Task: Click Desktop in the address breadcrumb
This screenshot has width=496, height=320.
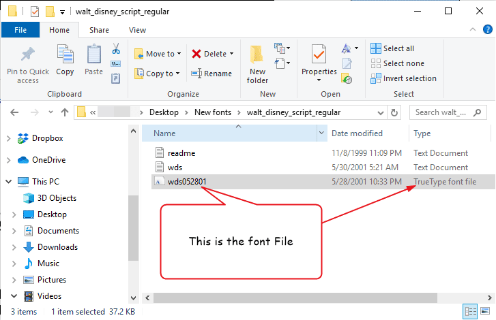Action: coord(164,112)
